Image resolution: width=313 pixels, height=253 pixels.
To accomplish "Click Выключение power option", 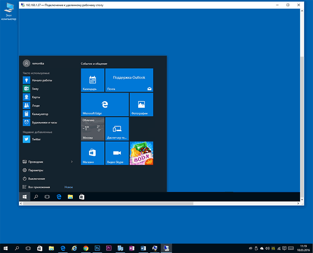I will pos(34,178).
